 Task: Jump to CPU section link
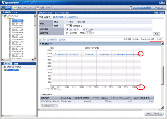(44, 39)
